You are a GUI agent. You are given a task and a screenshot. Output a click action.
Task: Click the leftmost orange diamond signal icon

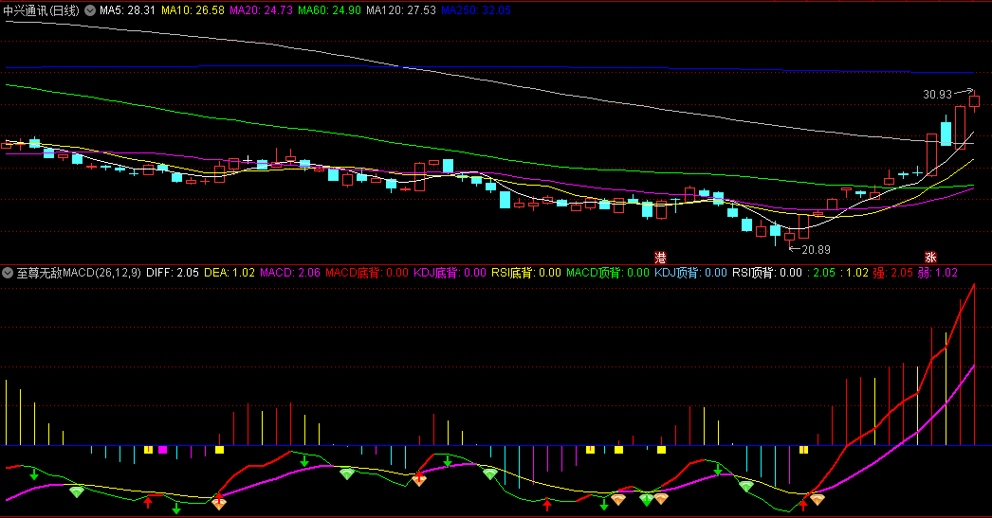point(219,504)
